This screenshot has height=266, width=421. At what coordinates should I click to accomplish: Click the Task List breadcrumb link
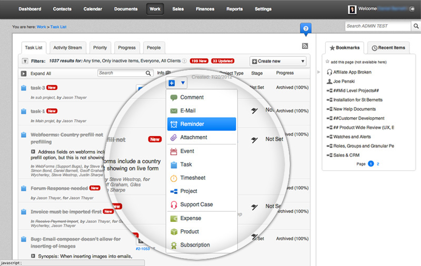click(58, 27)
